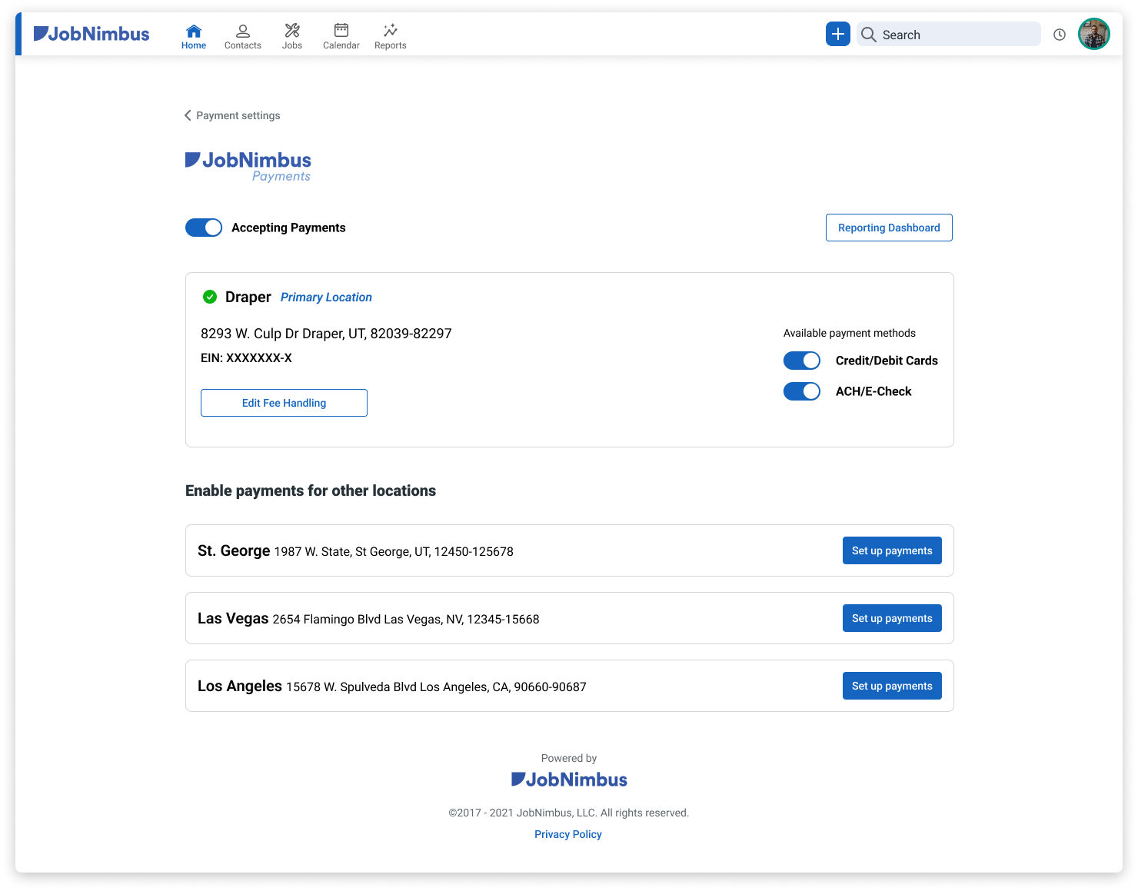Click the Los Angeles location name
Viewport: 1138px width, 891px height.
point(240,686)
